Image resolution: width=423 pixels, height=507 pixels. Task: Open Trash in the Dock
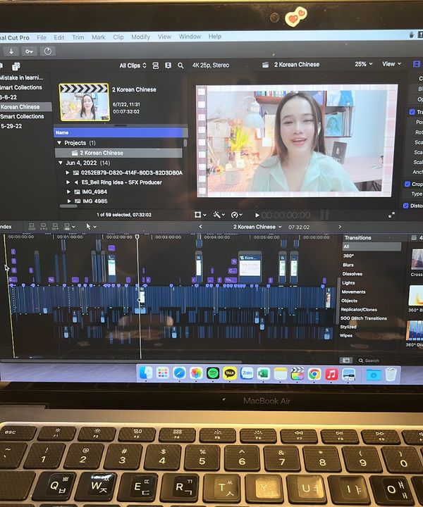(391, 375)
